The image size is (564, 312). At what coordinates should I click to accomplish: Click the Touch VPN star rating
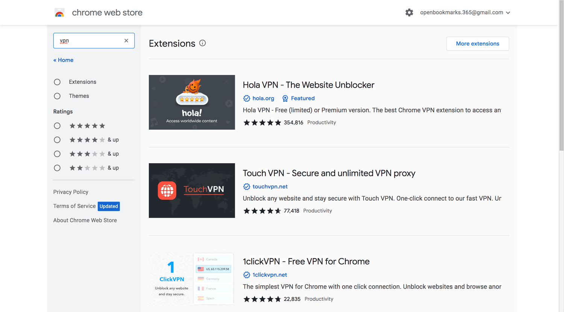click(262, 211)
